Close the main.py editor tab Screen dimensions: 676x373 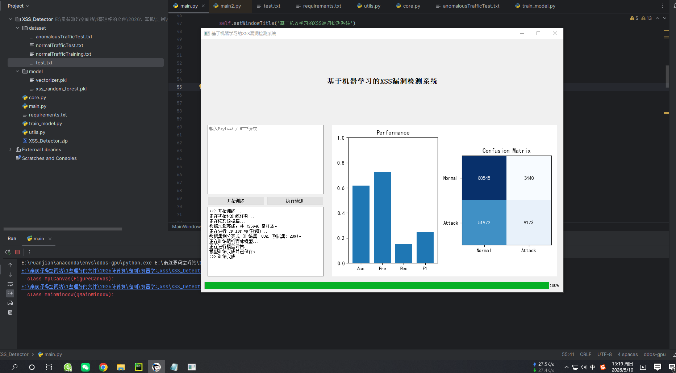click(203, 6)
